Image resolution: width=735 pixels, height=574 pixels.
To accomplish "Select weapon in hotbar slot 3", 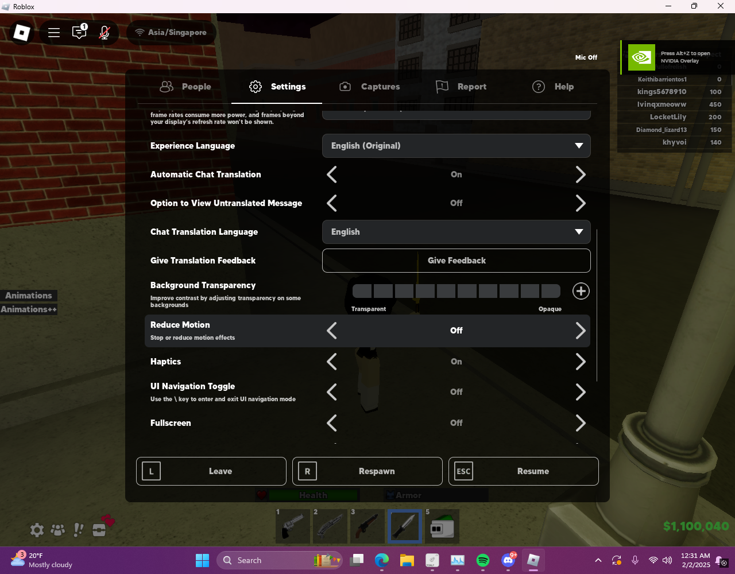I will 367,526.
